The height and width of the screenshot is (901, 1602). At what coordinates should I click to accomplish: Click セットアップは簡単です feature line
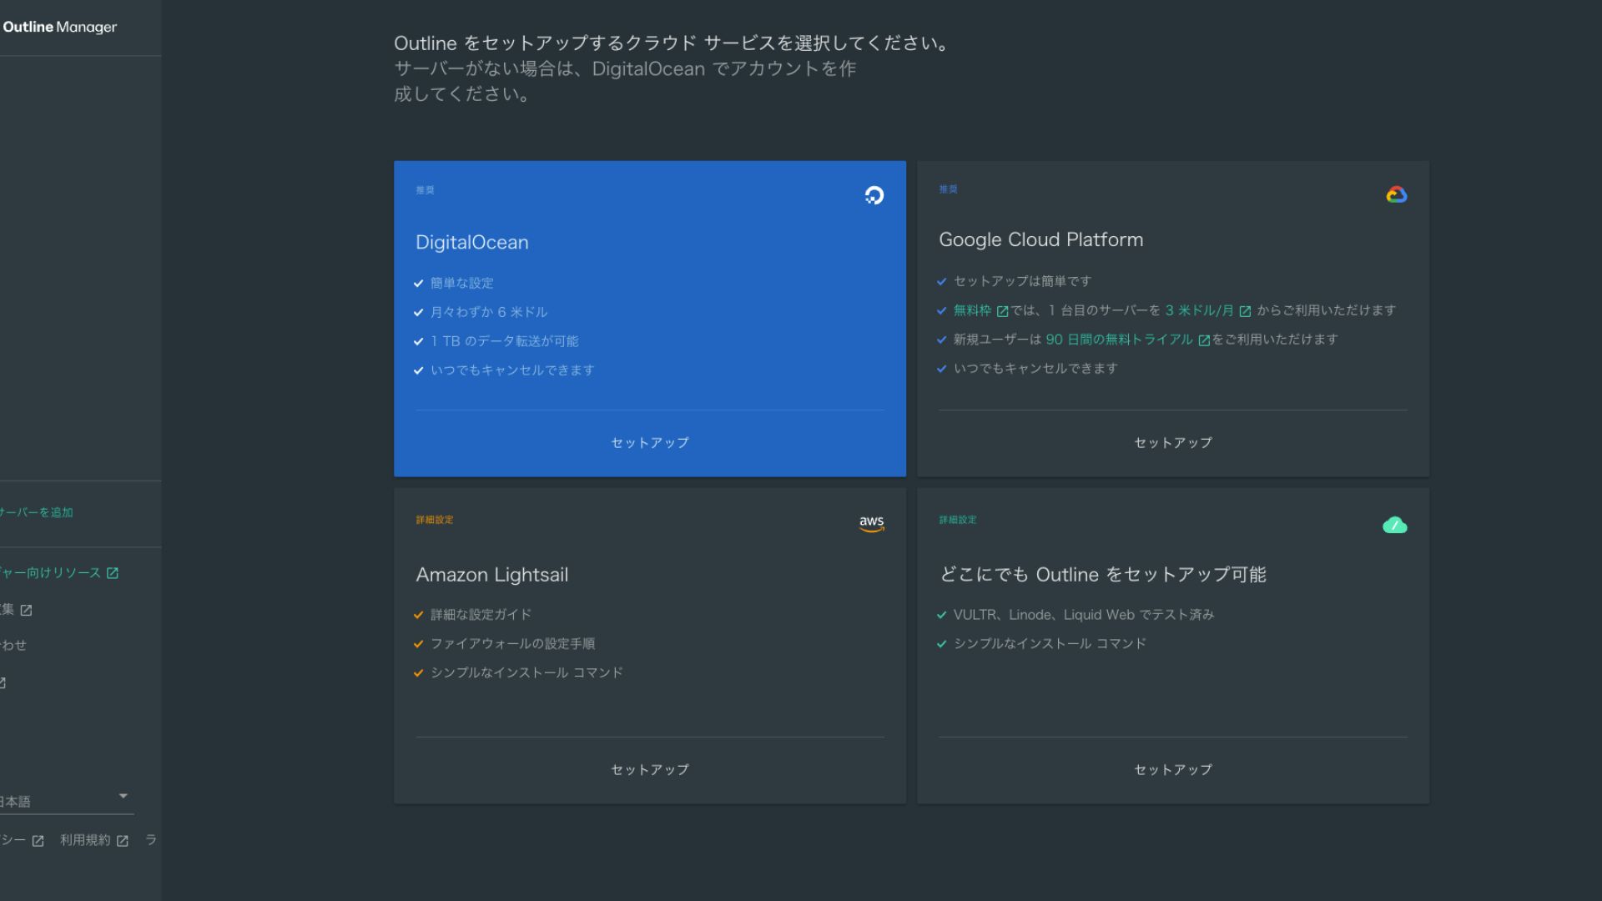1022,281
